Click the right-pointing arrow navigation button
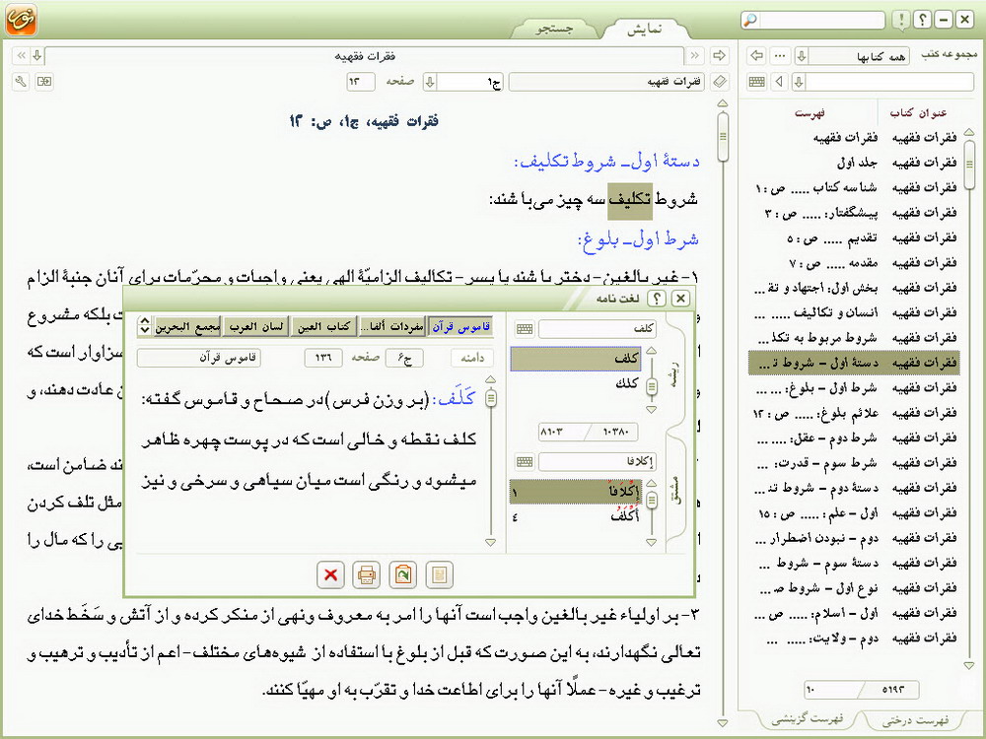This screenshot has width=986, height=739. coord(719,56)
